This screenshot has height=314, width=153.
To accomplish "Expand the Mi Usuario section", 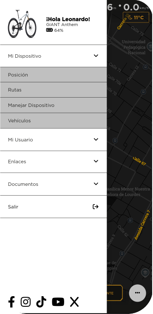I will point(54,140).
